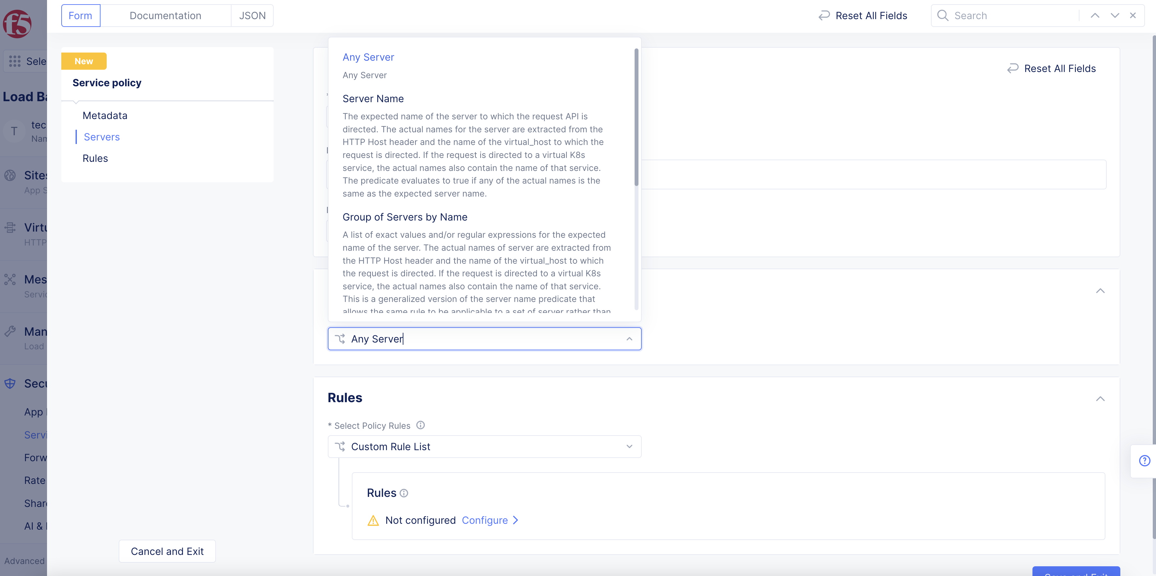Clear the search with X icon
The width and height of the screenshot is (1156, 576).
click(x=1133, y=16)
